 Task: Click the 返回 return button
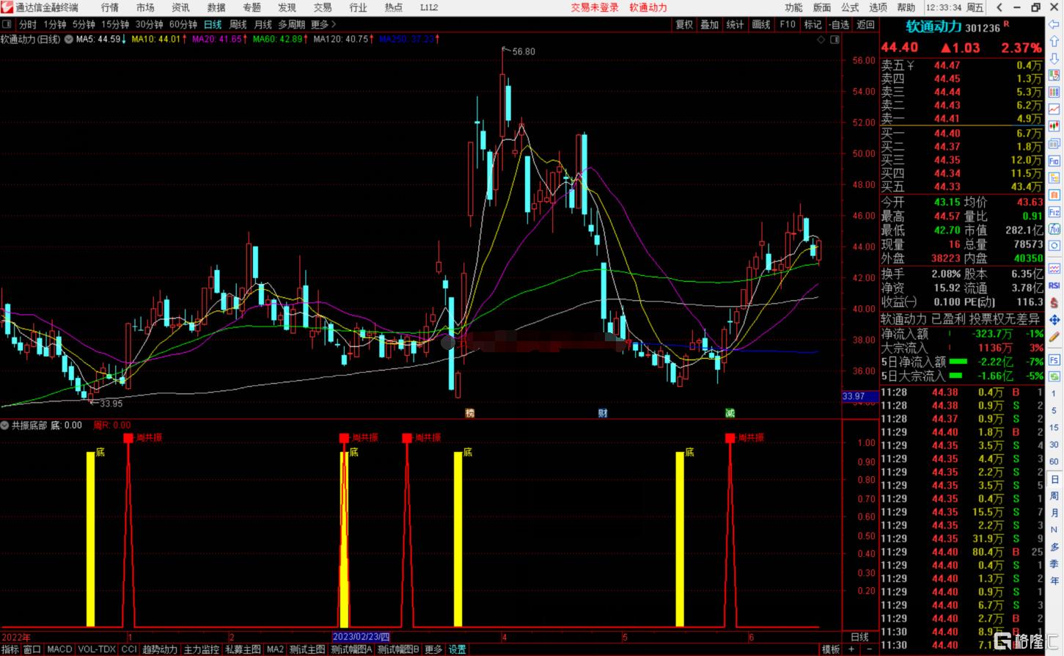(866, 24)
